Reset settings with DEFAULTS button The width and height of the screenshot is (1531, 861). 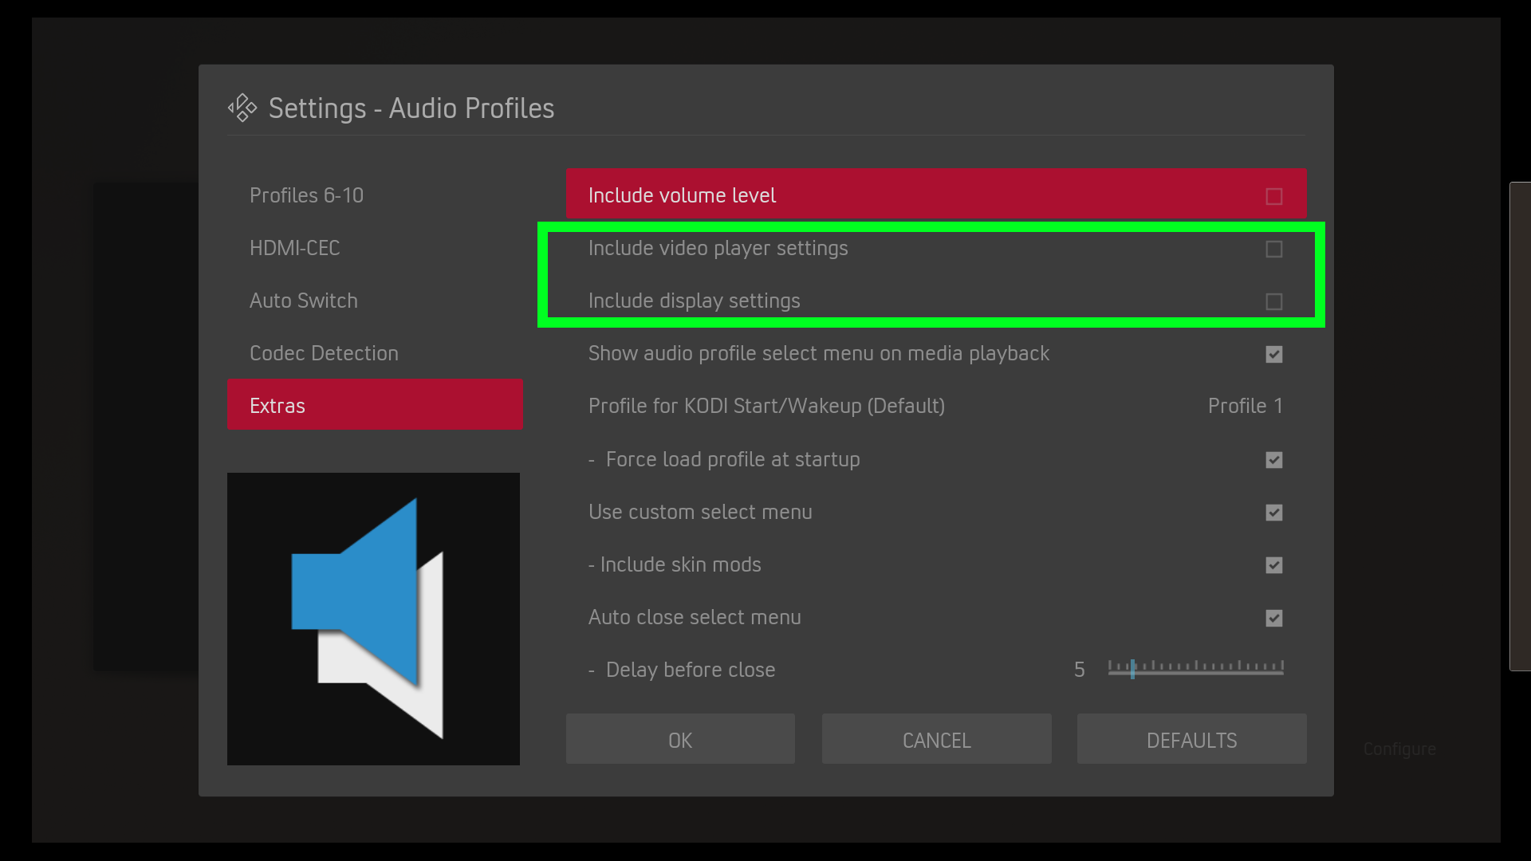pyautogui.click(x=1191, y=740)
